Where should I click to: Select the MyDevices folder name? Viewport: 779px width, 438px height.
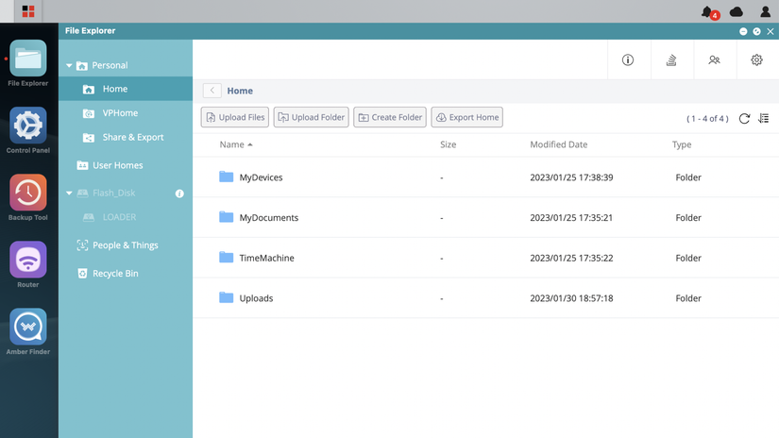[x=261, y=177]
